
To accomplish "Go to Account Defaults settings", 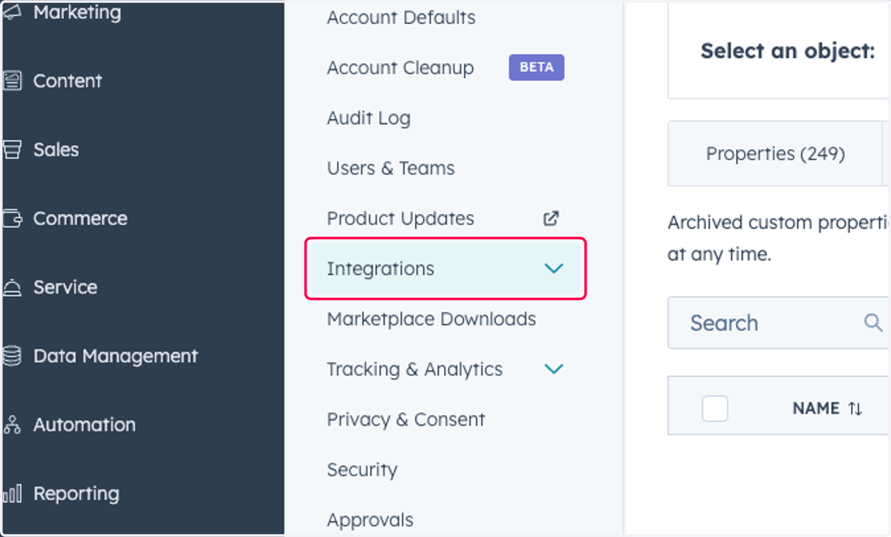I will 401,17.
